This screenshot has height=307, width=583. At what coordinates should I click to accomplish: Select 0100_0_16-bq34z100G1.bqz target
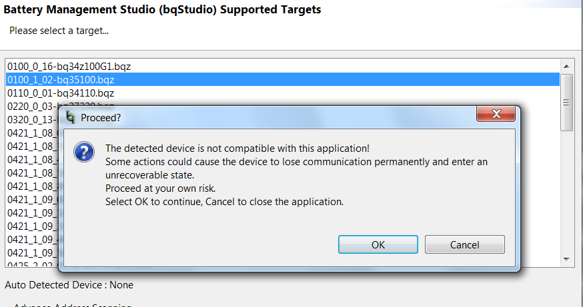tap(64, 66)
